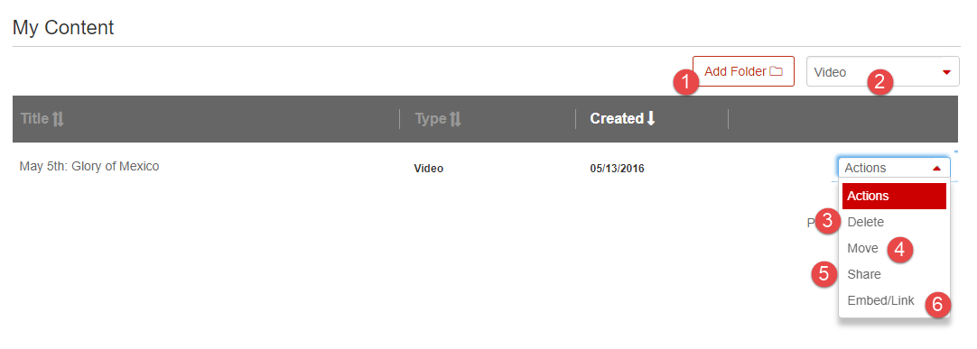The height and width of the screenshot is (349, 977).
Task: Click descending arrow icon beside Created
Action: click(x=651, y=118)
